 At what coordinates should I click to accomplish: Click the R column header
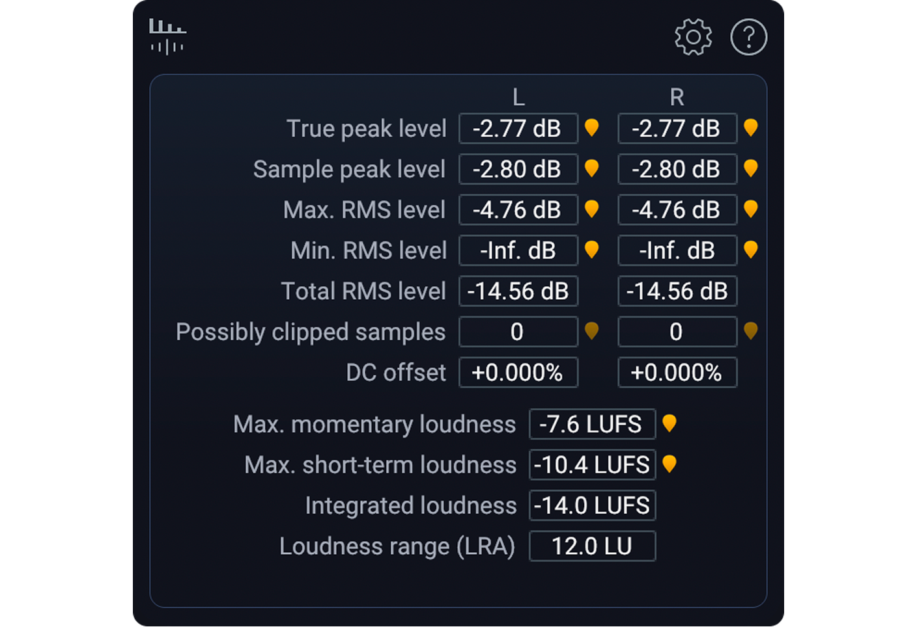click(677, 98)
